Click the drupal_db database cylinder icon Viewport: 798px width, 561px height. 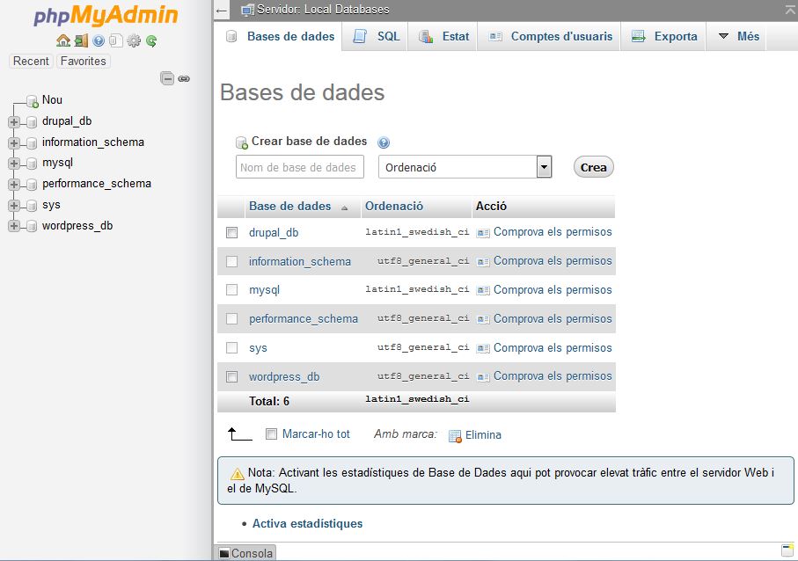pos(32,122)
